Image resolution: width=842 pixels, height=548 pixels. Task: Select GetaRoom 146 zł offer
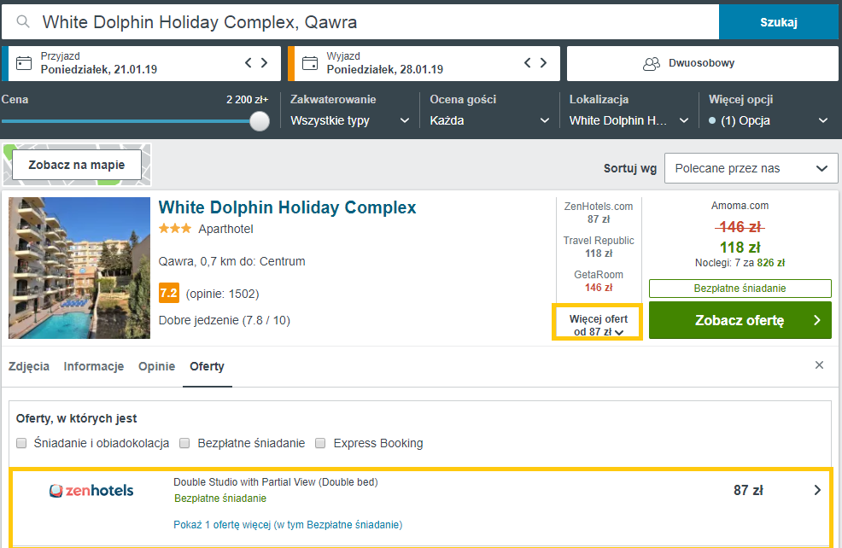pyautogui.click(x=599, y=281)
